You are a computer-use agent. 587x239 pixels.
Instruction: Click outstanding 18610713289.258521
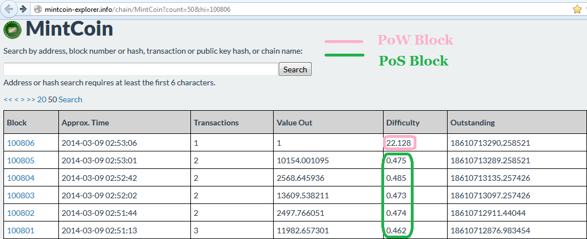click(490, 160)
